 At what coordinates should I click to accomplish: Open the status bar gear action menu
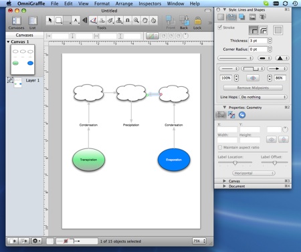(37, 241)
